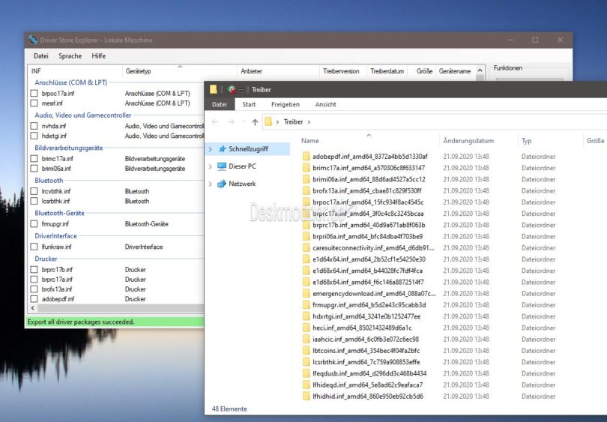Tick the nvhda.inf driver checkbox
Screen dimensions: 607x422
point(34,127)
